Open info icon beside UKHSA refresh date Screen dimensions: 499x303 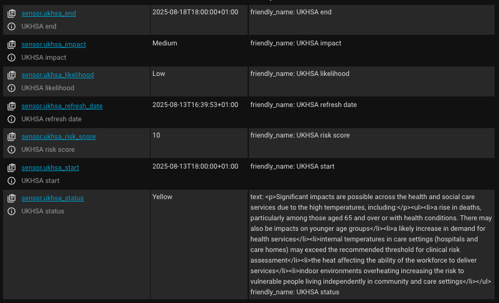11,119
